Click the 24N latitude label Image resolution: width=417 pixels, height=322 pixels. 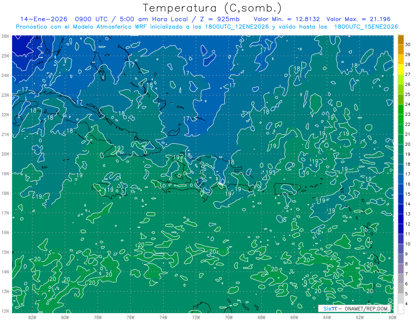pyautogui.click(x=5, y=75)
